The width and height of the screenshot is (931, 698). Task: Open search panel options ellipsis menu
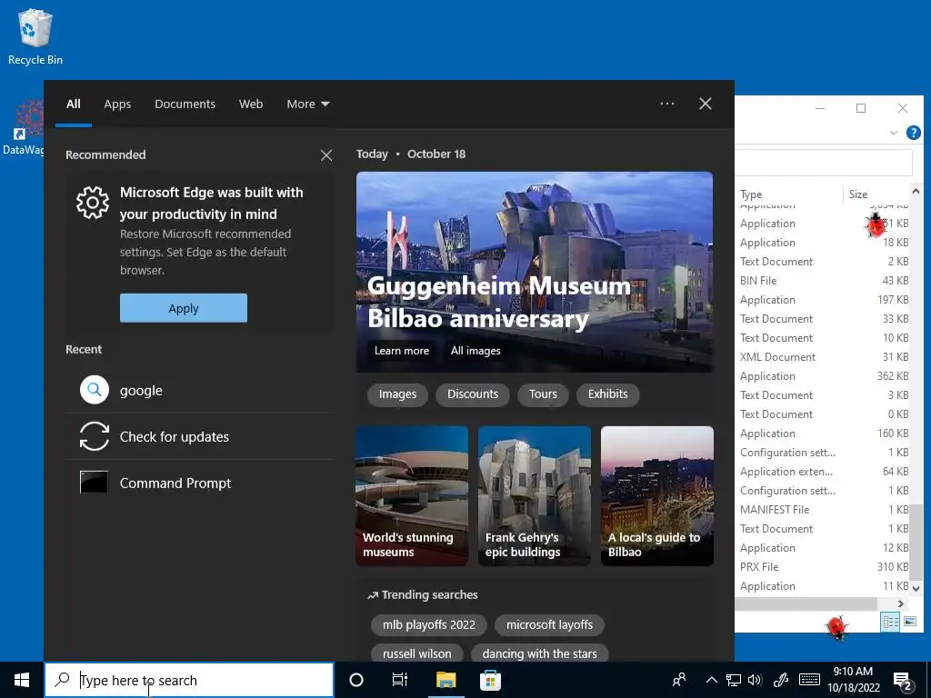pos(667,104)
